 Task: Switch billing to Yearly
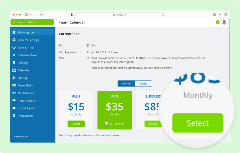point(143,84)
